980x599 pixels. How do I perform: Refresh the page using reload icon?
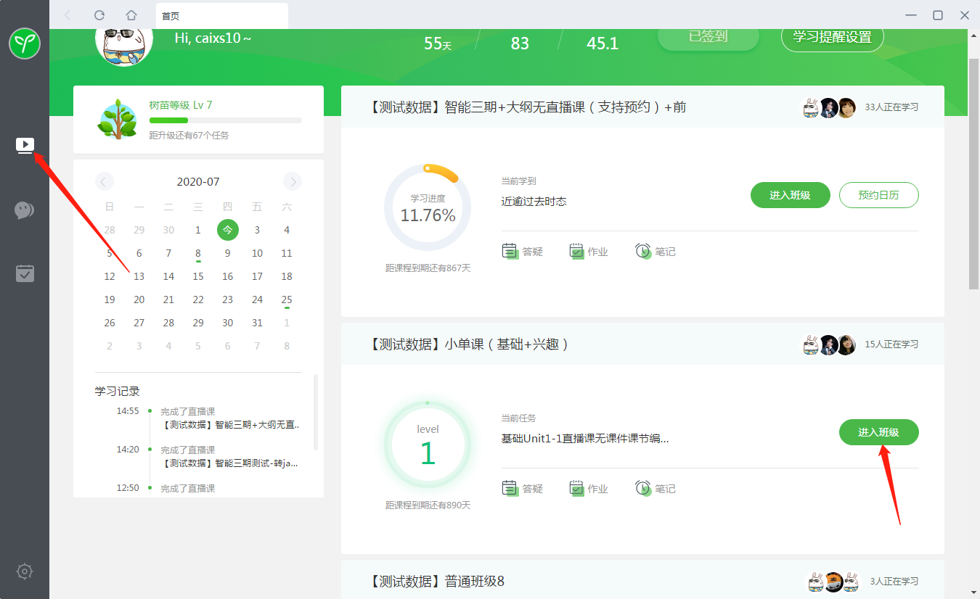click(99, 15)
